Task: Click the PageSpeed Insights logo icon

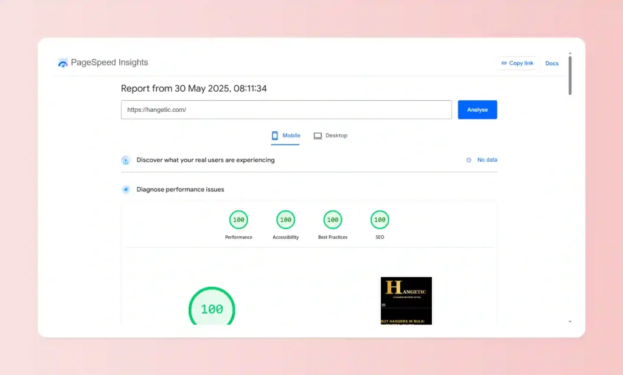Action: [63, 62]
